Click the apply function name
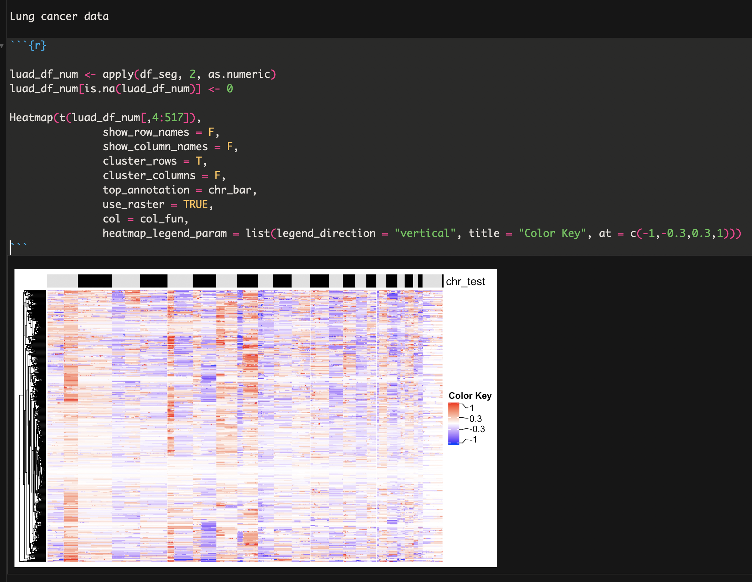Viewport: 752px width, 582px height. [x=118, y=74]
